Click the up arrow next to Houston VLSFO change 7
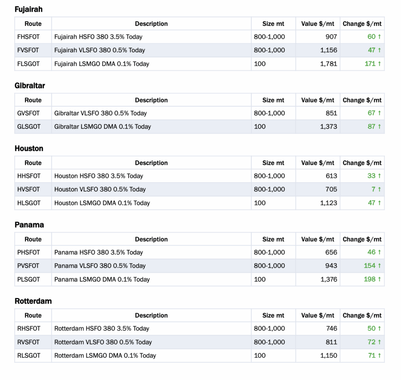Screen dimensions: 401x380 pyautogui.click(x=379, y=189)
